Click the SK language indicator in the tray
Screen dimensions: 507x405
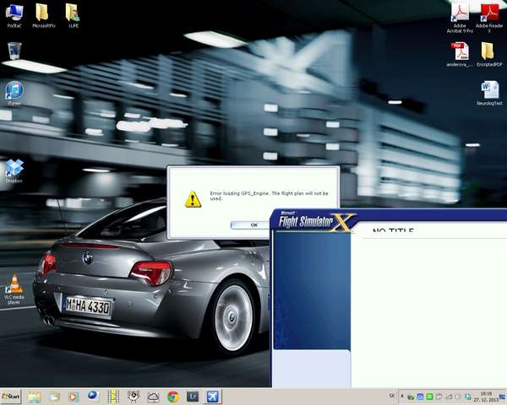click(392, 396)
